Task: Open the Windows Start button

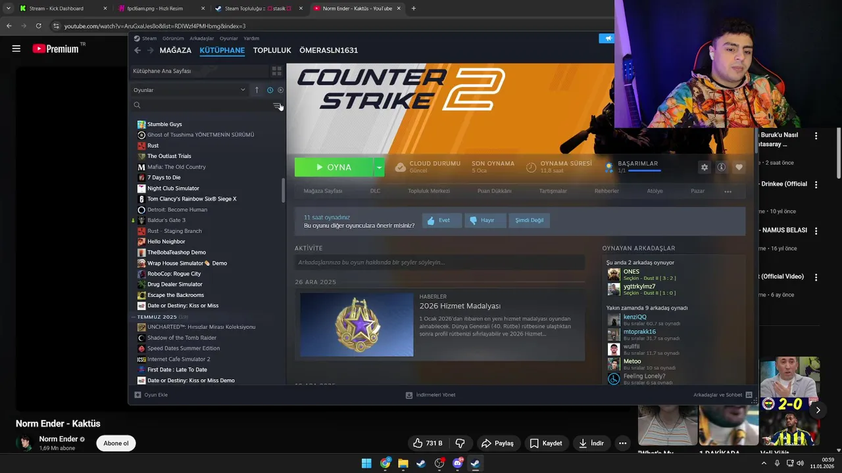Action: coord(366,463)
